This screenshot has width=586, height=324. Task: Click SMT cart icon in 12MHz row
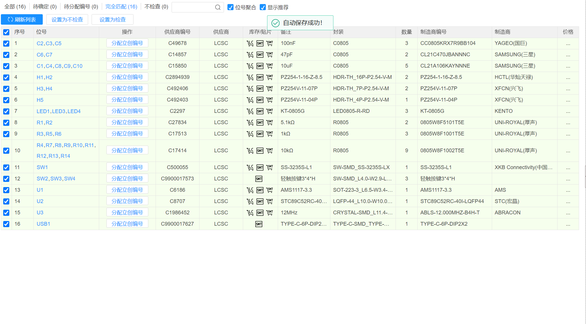[270, 213]
